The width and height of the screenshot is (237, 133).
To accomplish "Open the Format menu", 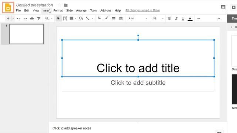I will [58, 11].
